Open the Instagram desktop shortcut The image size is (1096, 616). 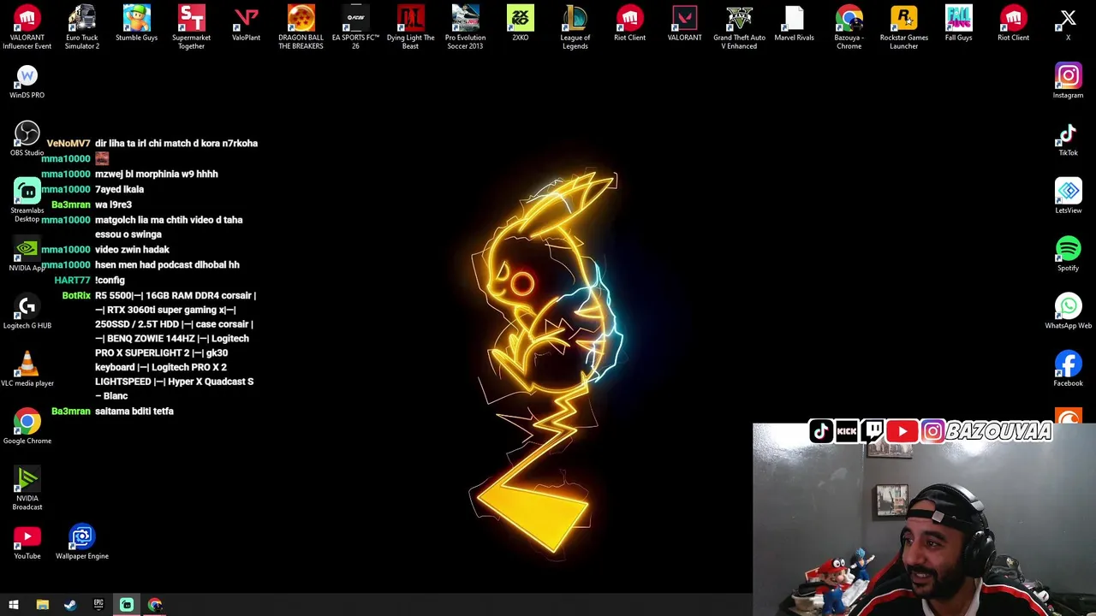point(1069,81)
